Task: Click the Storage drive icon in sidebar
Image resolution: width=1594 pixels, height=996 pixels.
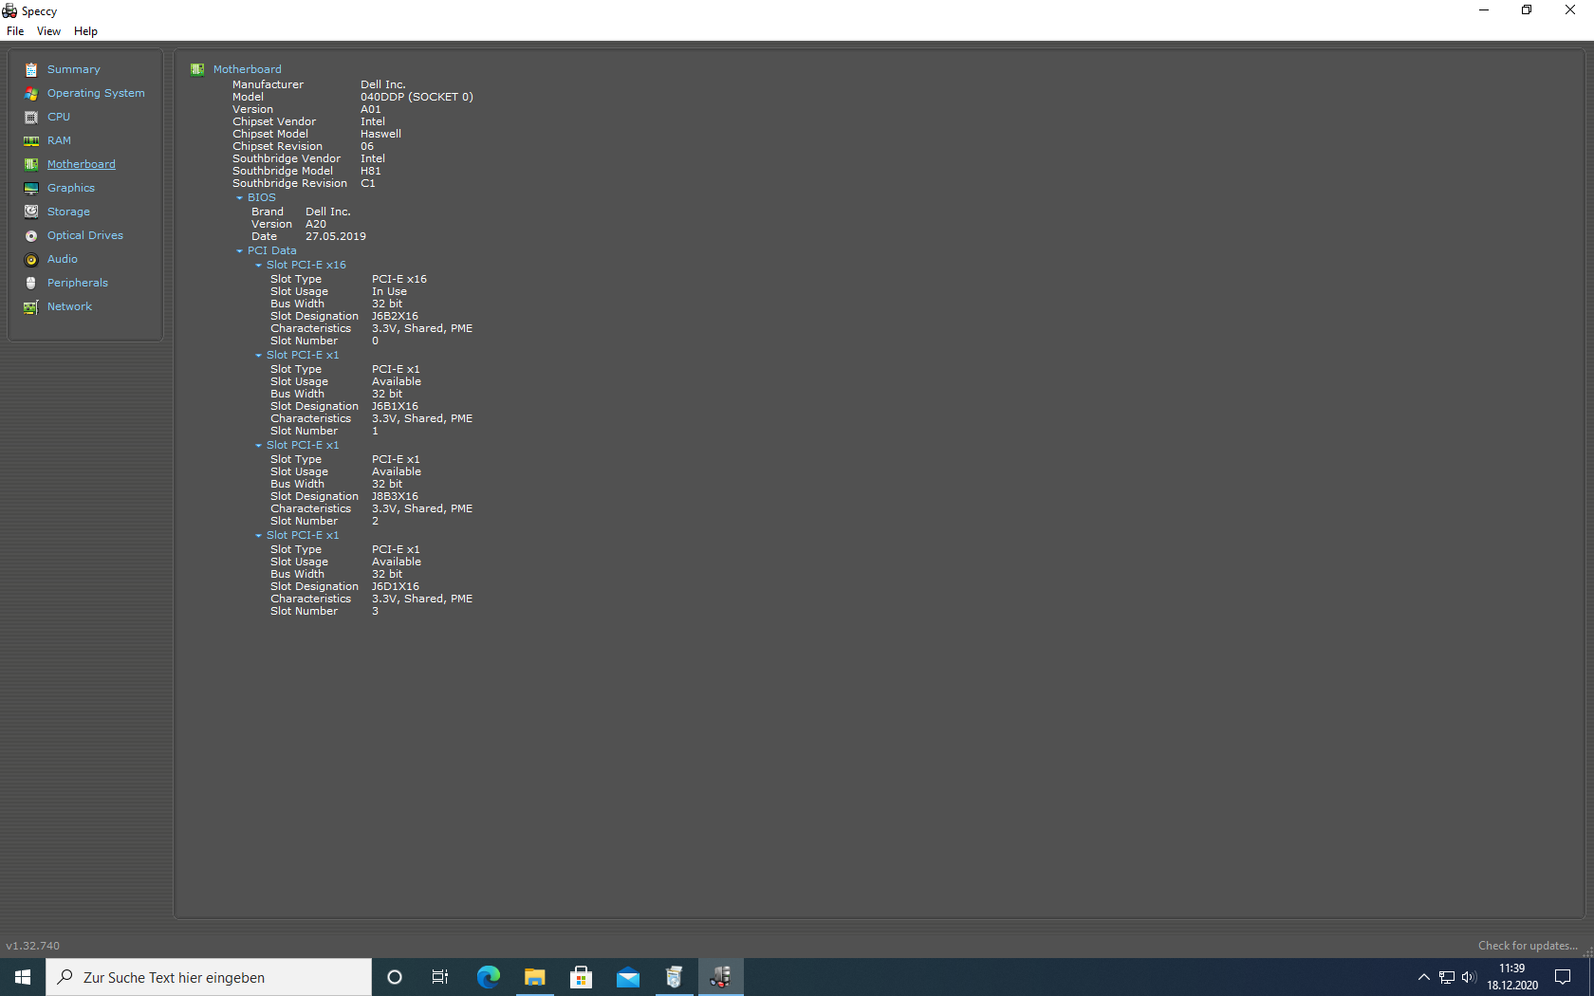Action: [x=31, y=212]
